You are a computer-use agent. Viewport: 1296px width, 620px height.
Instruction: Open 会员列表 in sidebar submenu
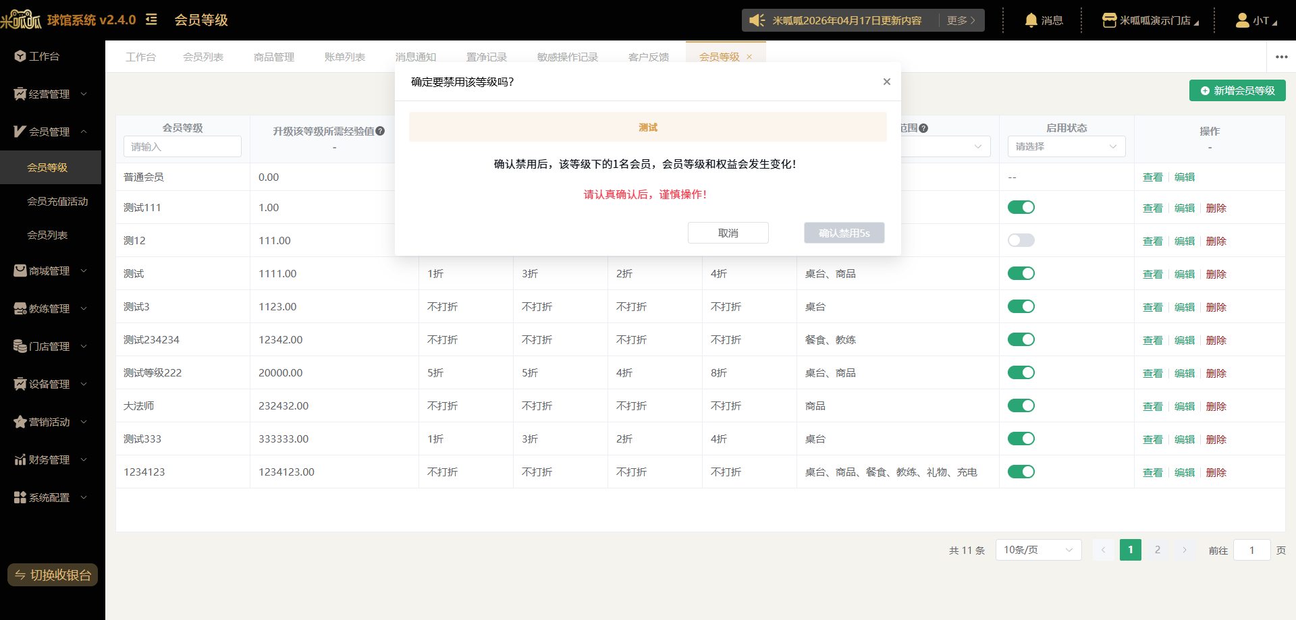click(x=47, y=235)
